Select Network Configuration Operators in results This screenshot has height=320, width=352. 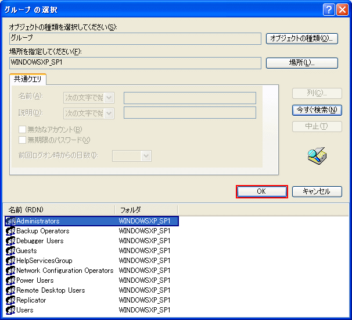point(65,271)
